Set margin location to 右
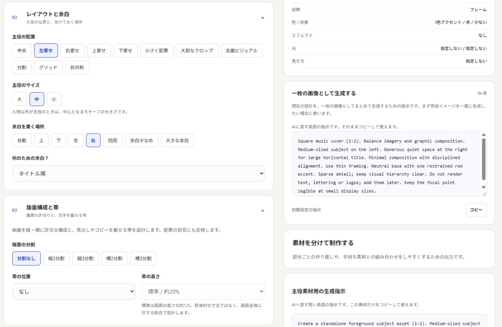502x327 pixels. point(93,141)
